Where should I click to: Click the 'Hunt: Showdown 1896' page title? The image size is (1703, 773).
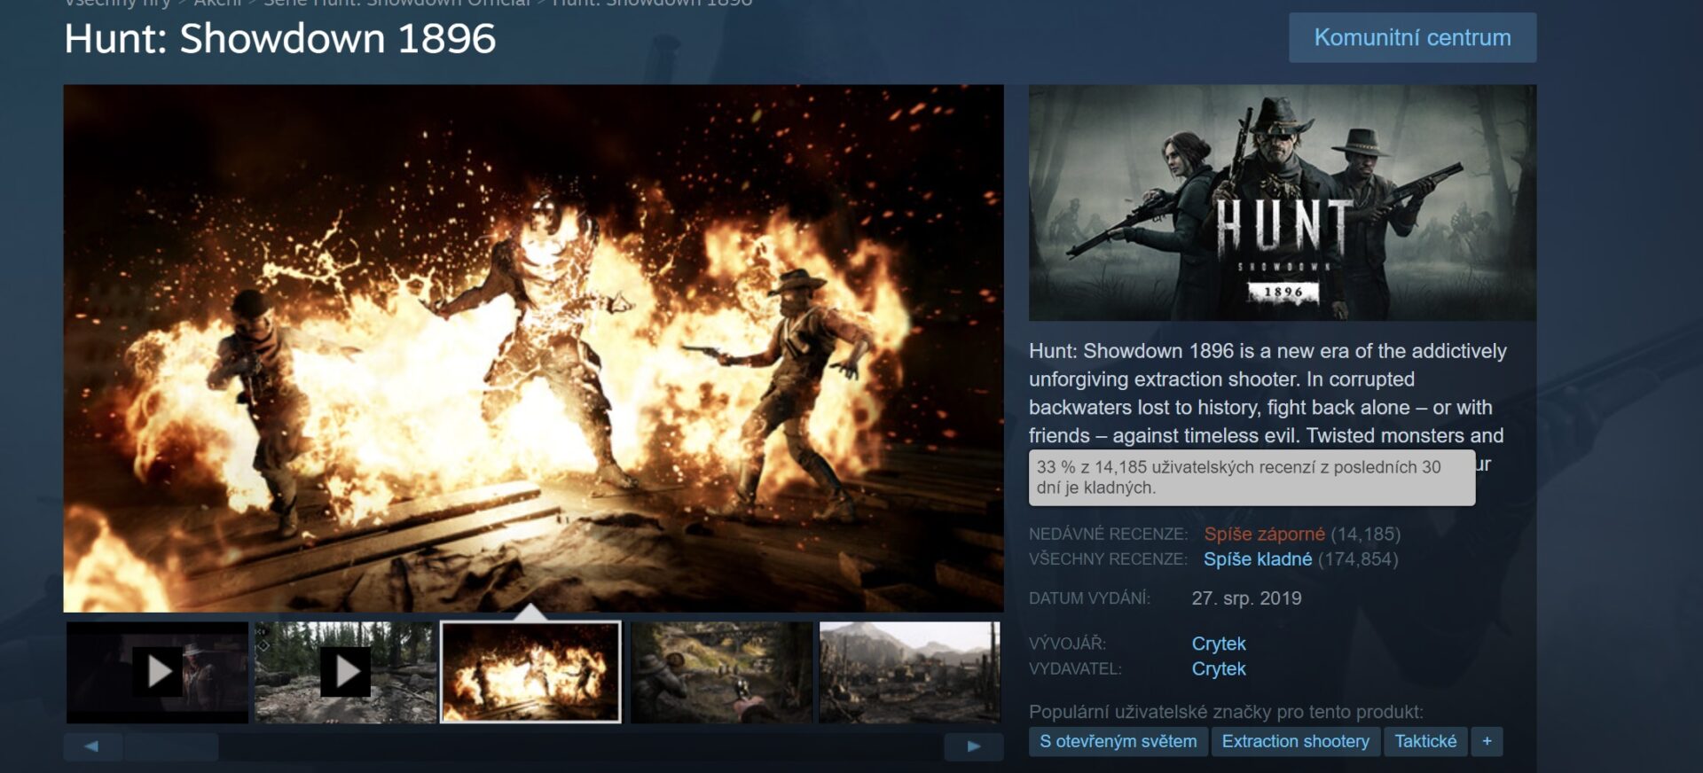279,39
